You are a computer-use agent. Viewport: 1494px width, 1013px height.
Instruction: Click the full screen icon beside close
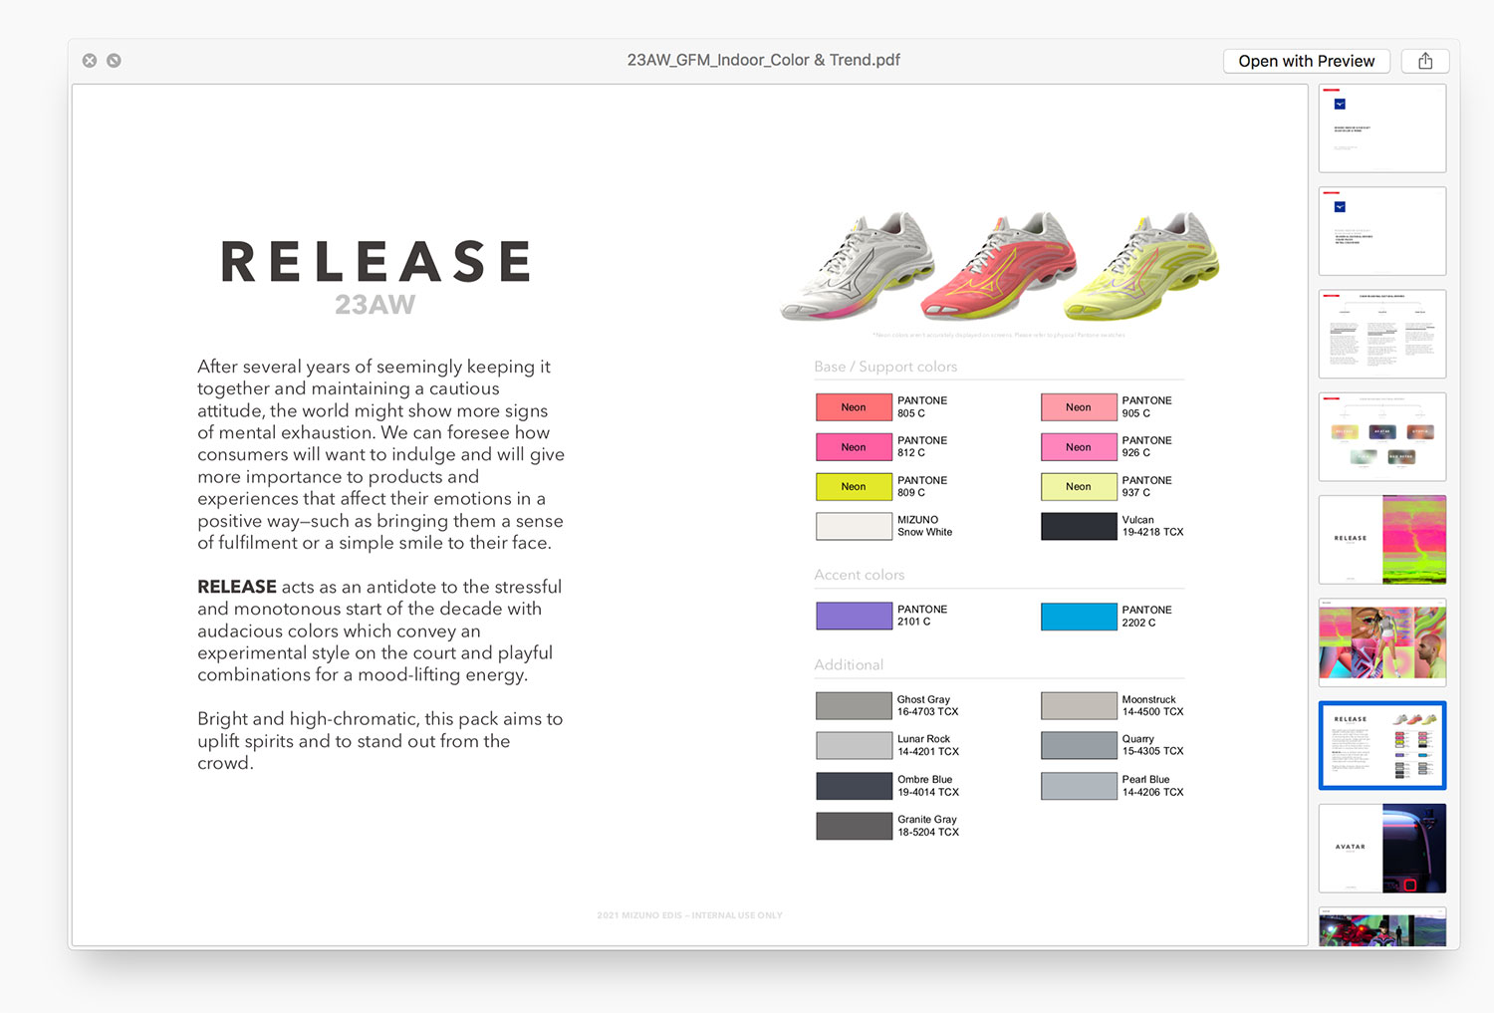point(115,61)
